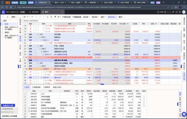Expand the 新建 dropdown menu
The height and width of the screenshot is (119, 187).
click(x=13, y=17)
